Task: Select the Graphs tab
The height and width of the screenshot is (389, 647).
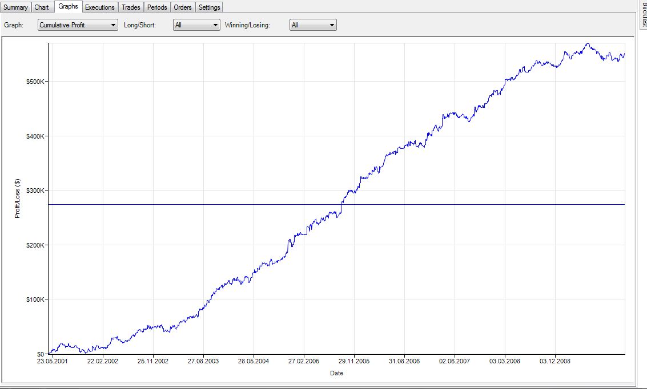Action: pyautogui.click(x=68, y=7)
